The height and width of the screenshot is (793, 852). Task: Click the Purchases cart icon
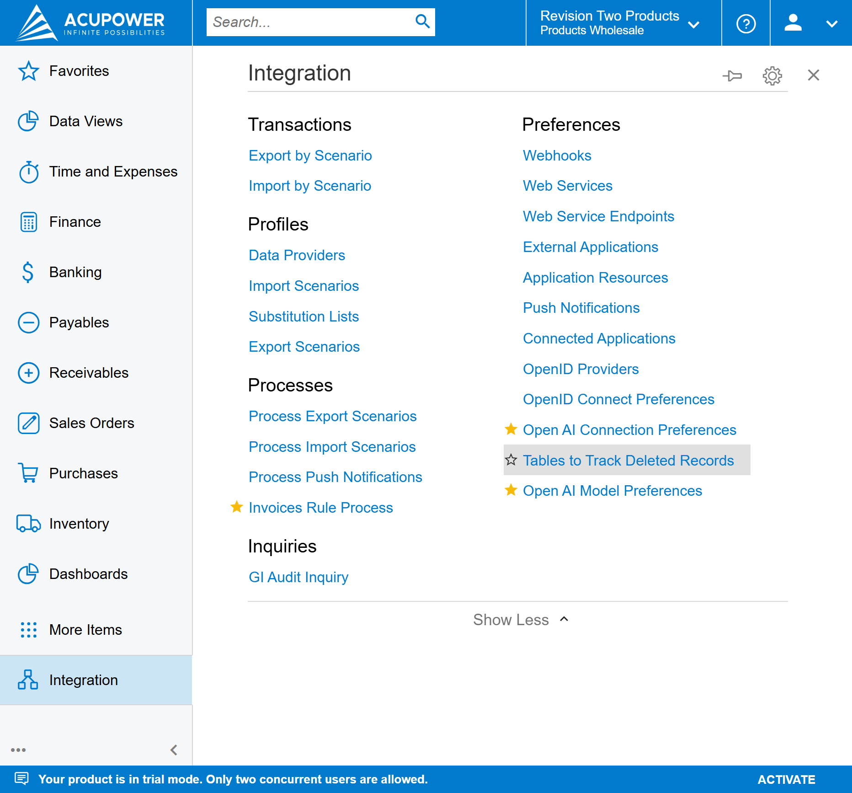(29, 473)
